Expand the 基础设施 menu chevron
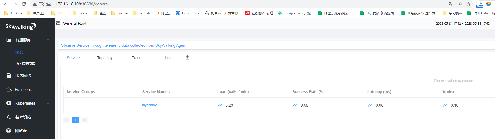 tap(48, 117)
